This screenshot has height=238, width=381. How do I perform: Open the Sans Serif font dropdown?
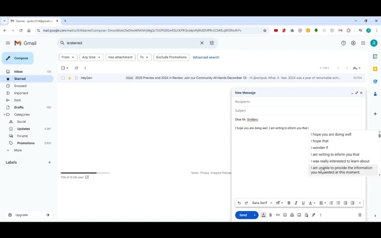(x=262, y=203)
